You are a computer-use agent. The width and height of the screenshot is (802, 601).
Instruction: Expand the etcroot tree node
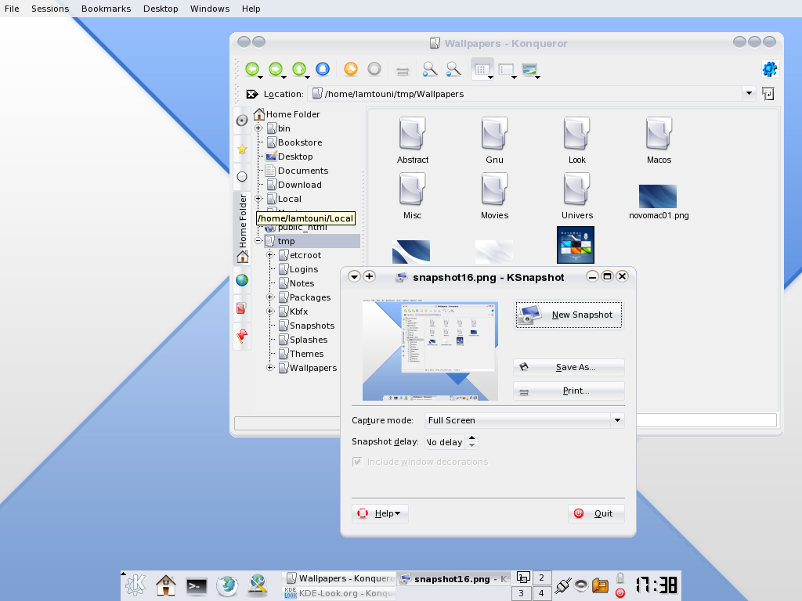[270, 255]
